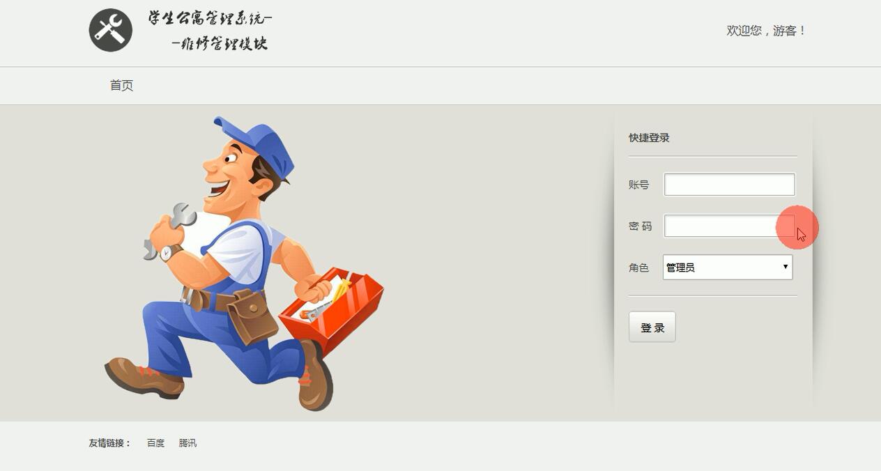This screenshot has height=471, width=881.
Task: Click the repairman's smiling face
Action: coord(230,174)
